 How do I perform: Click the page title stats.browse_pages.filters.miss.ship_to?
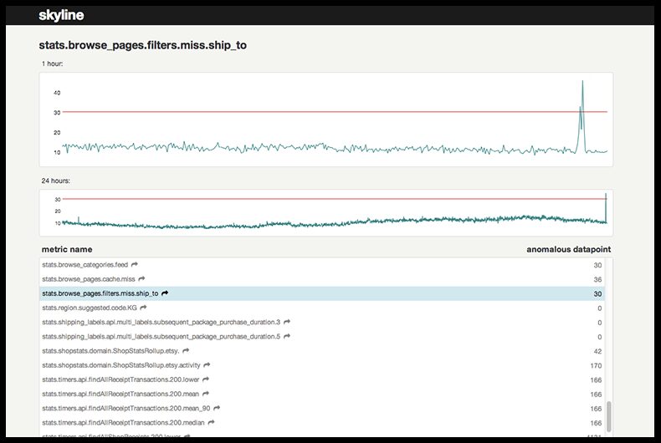click(x=142, y=45)
